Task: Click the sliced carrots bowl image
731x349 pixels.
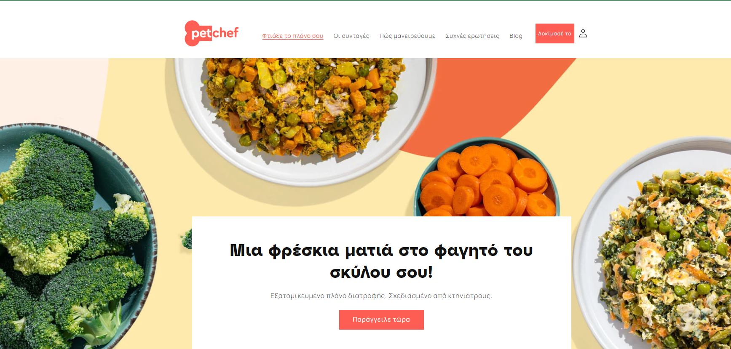Action: click(487, 179)
